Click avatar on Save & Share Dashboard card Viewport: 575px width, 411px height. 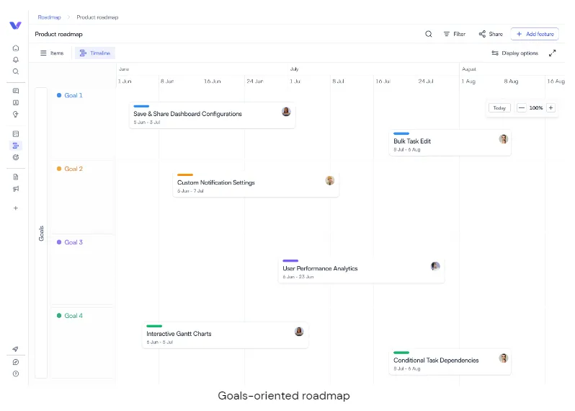(286, 112)
